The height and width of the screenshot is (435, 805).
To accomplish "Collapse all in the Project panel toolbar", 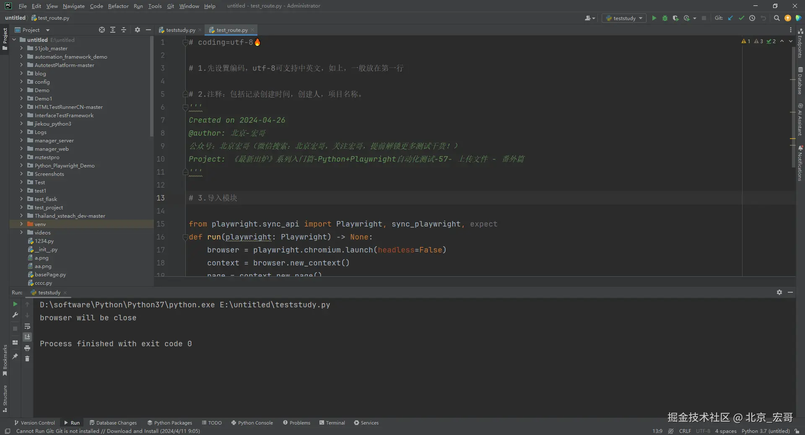I will (x=124, y=30).
